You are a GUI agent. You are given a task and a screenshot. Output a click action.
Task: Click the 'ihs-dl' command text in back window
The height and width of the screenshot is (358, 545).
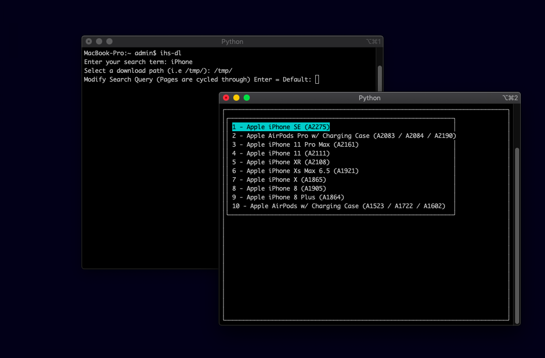point(171,53)
